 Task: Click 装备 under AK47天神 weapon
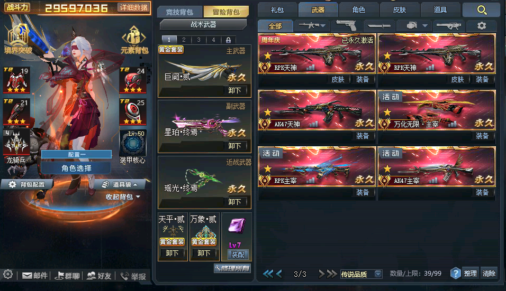coord(363,136)
